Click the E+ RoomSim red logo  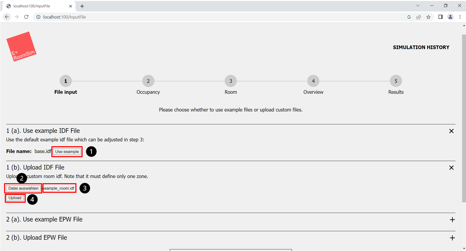tap(21, 47)
